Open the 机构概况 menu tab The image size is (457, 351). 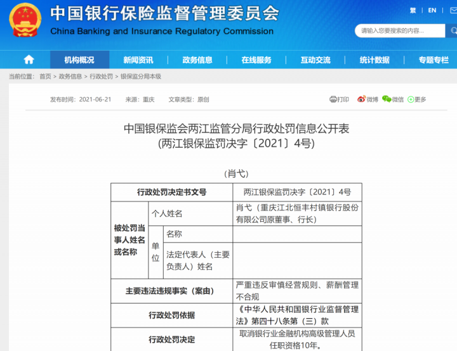79,60
